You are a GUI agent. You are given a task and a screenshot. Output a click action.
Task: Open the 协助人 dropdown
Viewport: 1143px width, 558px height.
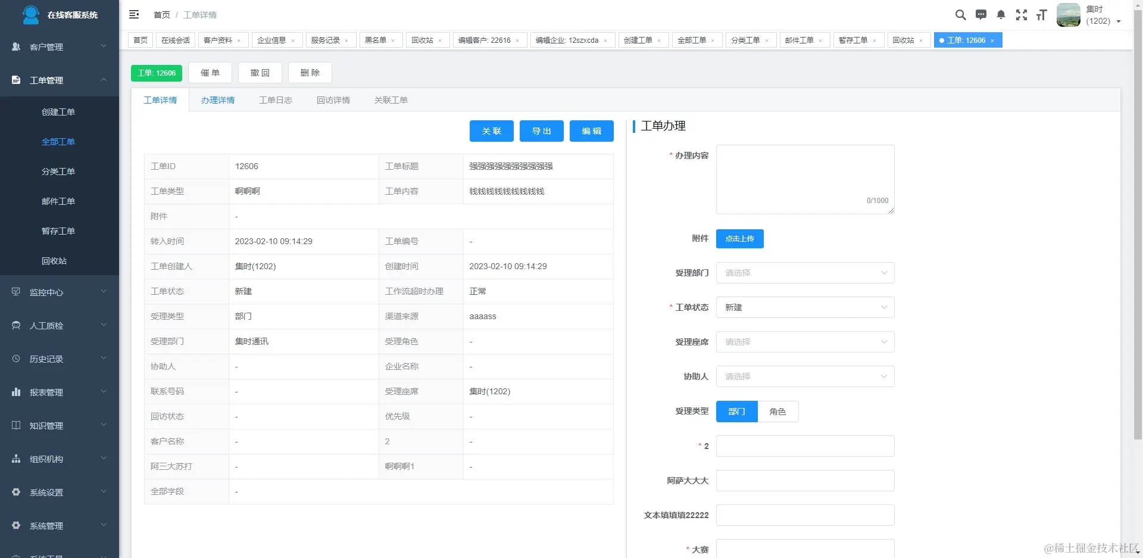coord(805,376)
